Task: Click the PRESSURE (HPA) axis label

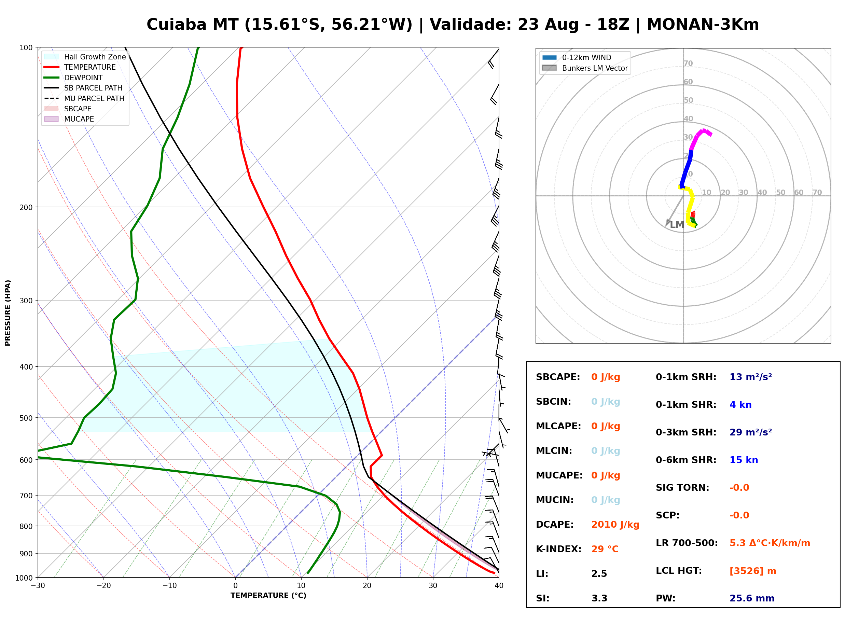Action: (8, 313)
